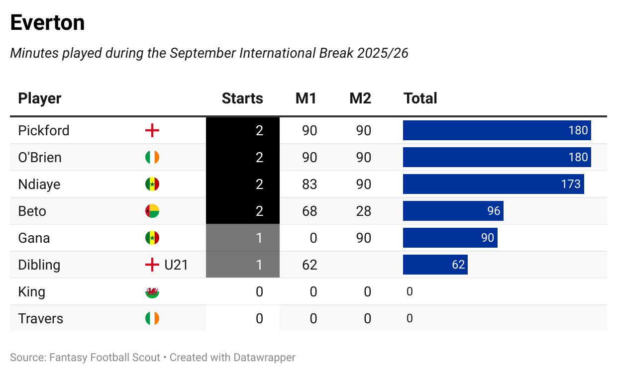
Task: Click the Player column header
Action: click(x=40, y=98)
